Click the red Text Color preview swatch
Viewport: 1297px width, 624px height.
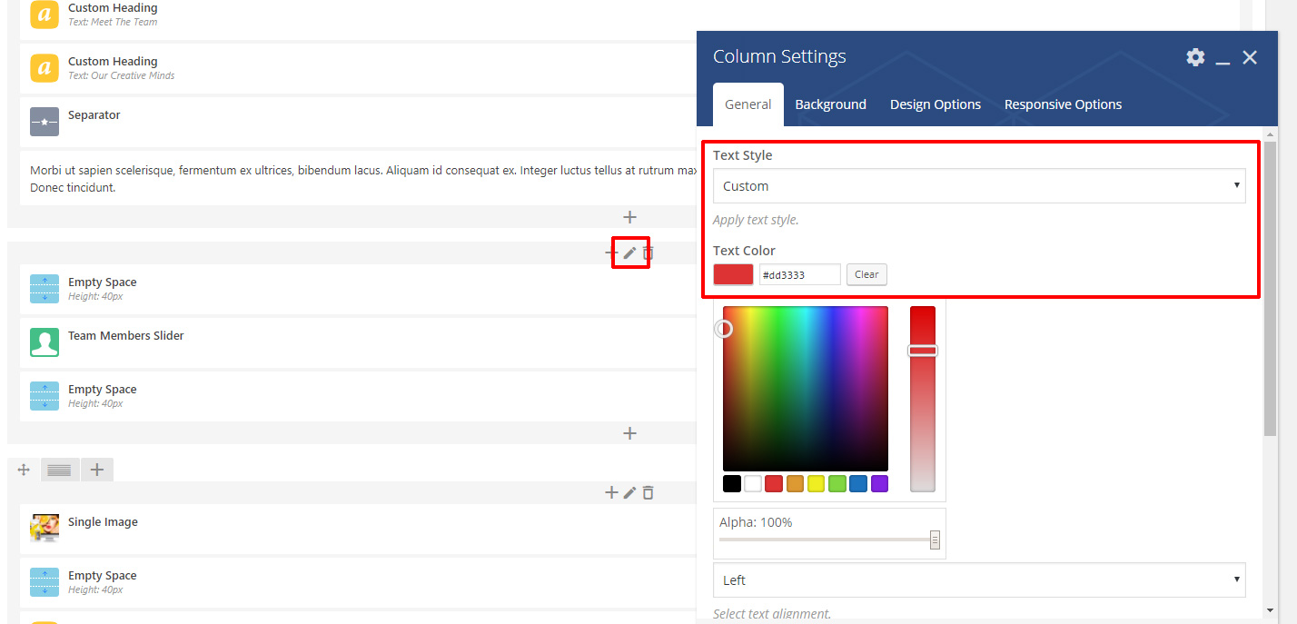[x=733, y=274]
